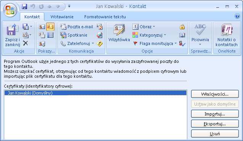Viewport: 243px width, 141px height.
Task: Click the Assign Task icon next to Poczta e-mail
Action: pos(100,27)
